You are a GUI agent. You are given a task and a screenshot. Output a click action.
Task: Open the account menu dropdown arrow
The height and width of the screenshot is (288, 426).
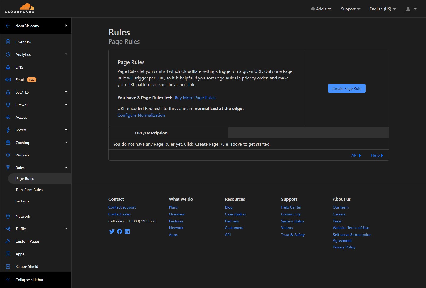(415, 9)
